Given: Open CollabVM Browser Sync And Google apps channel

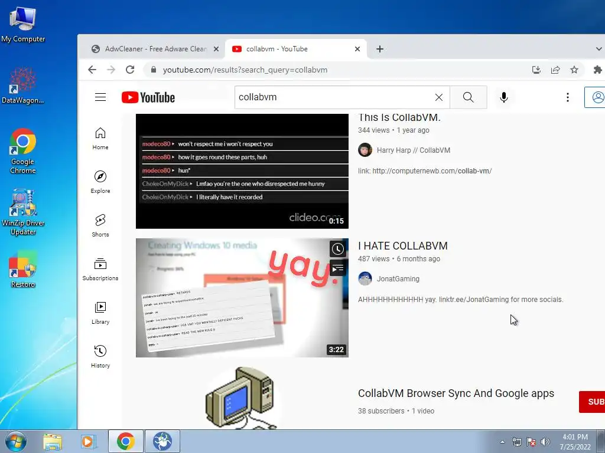Looking at the screenshot, I should pos(456,393).
